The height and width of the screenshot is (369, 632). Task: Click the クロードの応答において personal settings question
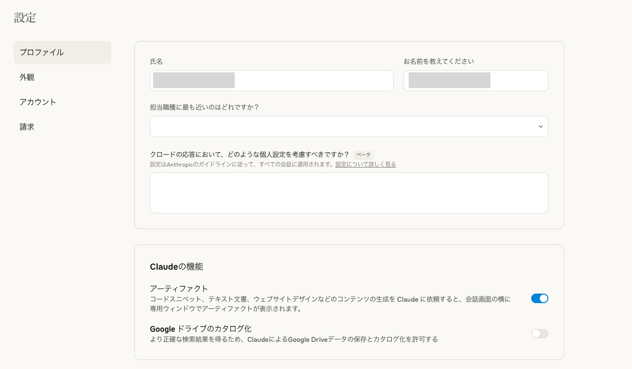click(x=250, y=155)
